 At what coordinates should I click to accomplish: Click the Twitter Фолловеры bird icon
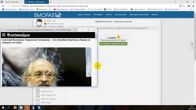(38, 99)
